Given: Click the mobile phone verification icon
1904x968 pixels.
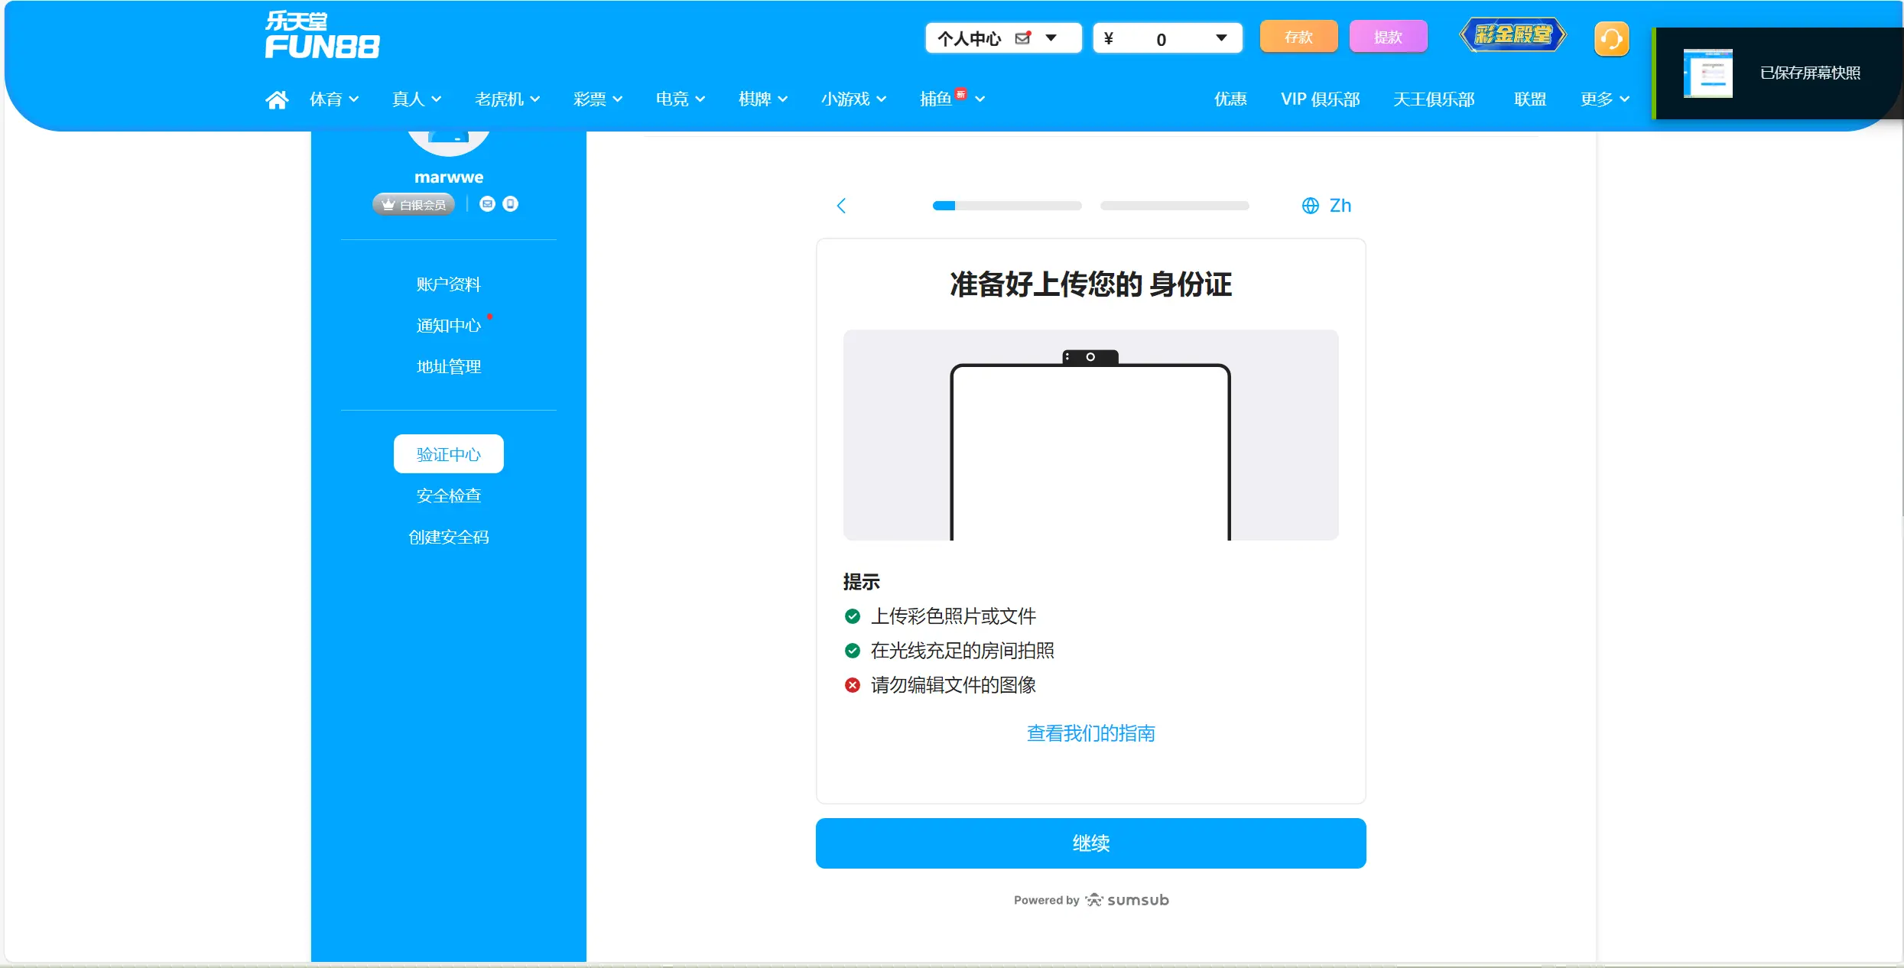Looking at the screenshot, I should click(510, 203).
